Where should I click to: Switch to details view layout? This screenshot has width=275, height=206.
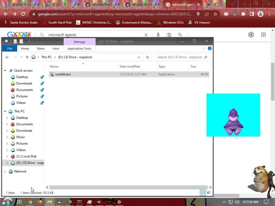pyautogui.click(x=203, y=193)
